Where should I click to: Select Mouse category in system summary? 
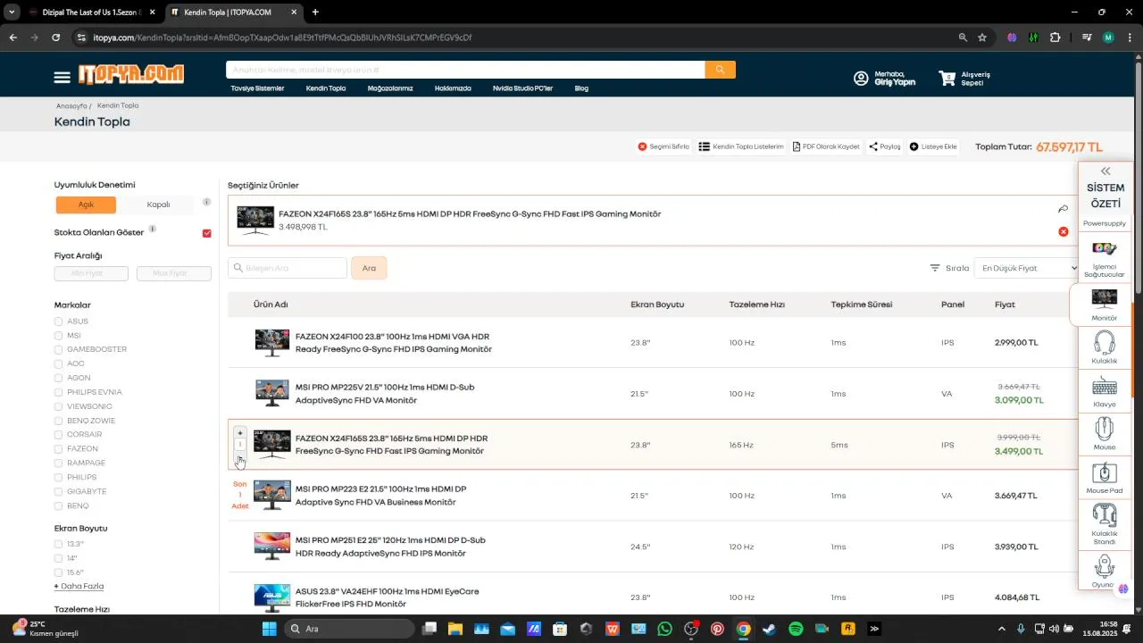coord(1105,434)
